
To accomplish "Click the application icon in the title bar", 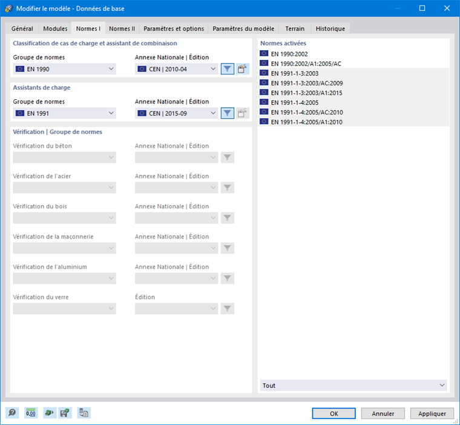I will (8, 8).
